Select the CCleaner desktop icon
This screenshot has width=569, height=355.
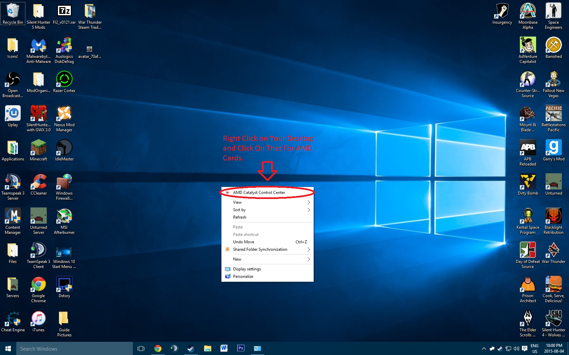[x=39, y=185]
